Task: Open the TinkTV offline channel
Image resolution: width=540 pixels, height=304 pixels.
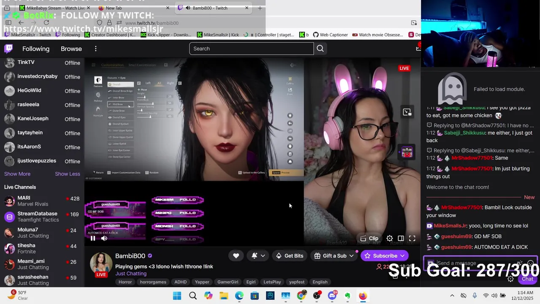Action: [x=42, y=62]
